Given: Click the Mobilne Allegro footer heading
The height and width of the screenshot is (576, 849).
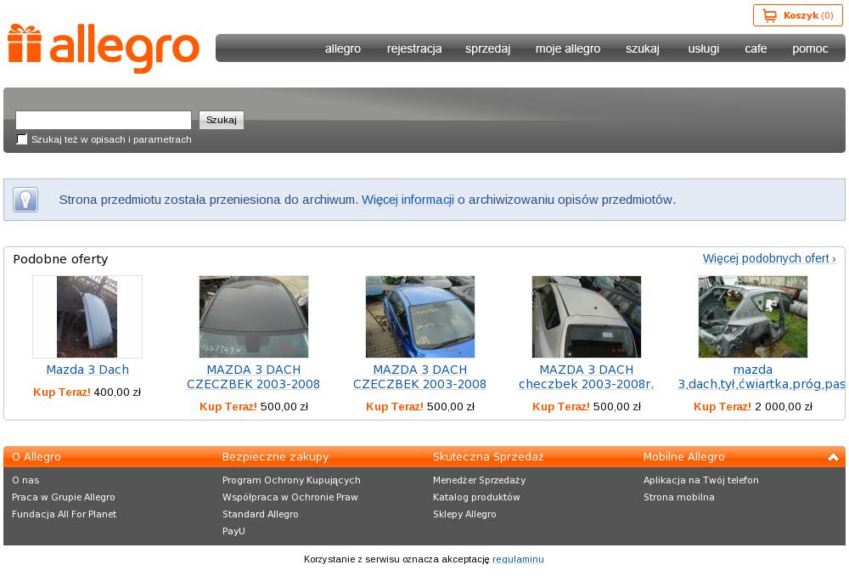Looking at the screenshot, I should point(683,457).
